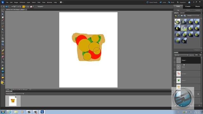The width and height of the screenshot is (203, 114).
Task: Enable Exclude Overlapping Shape Areas mode
Action: [x=20, y=6]
